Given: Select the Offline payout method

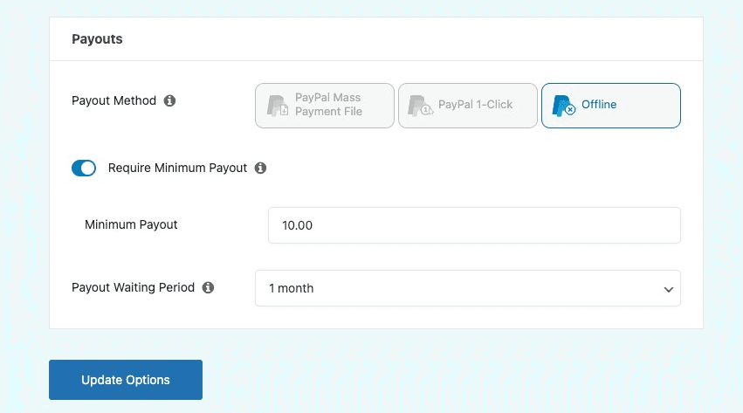Looking at the screenshot, I should pos(611,106).
